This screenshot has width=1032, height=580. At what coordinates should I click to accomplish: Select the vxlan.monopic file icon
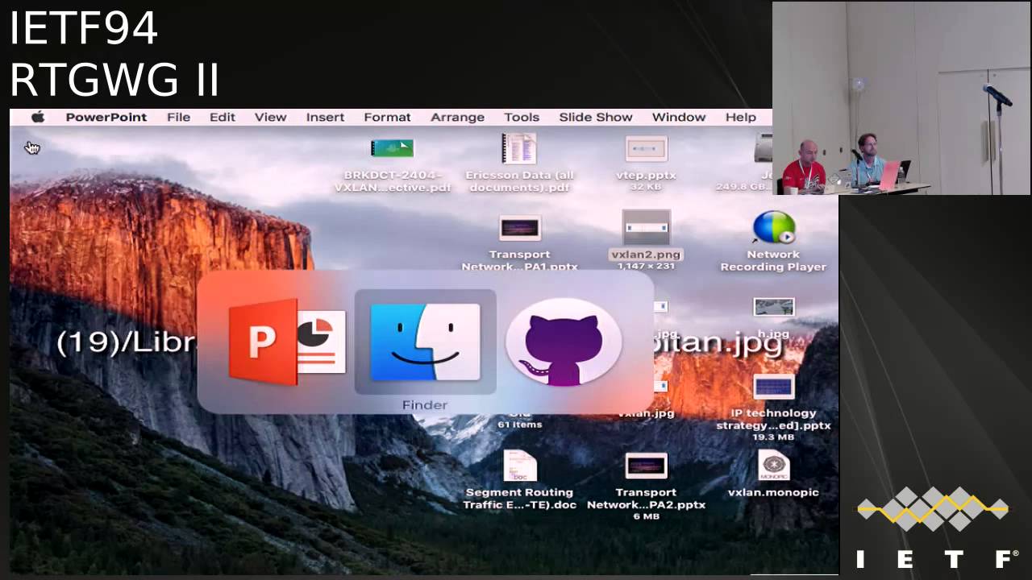click(x=773, y=466)
